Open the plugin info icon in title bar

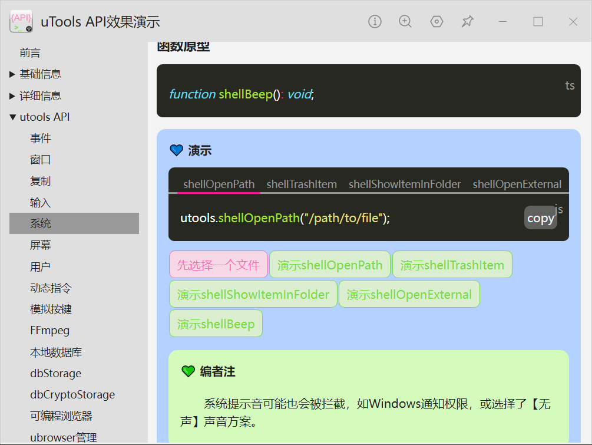375,22
